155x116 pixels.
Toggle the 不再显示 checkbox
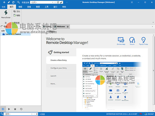45,32
